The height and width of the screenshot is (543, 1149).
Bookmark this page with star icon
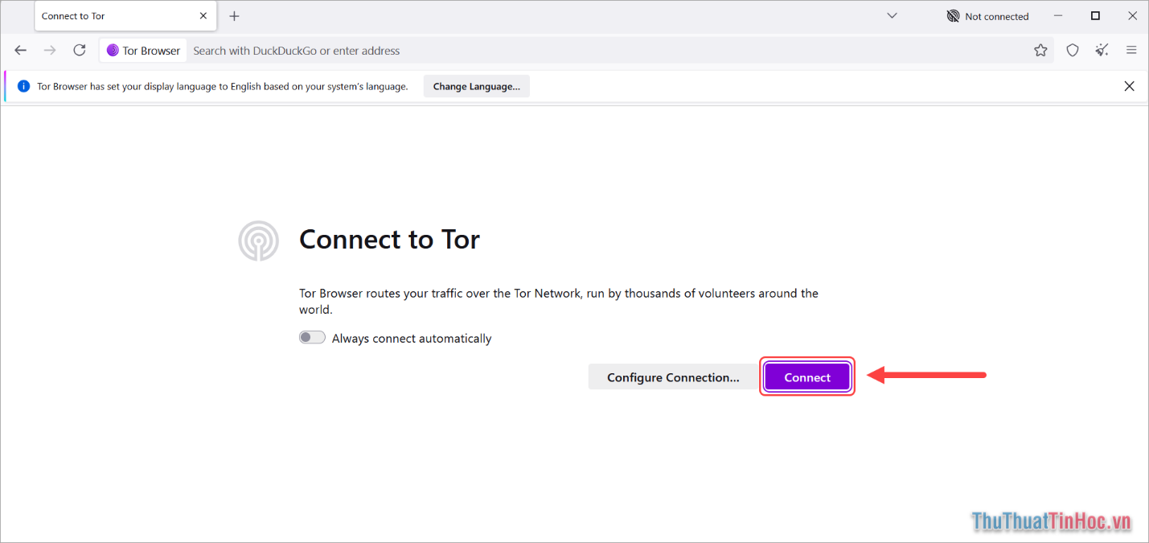coord(1040,50)
